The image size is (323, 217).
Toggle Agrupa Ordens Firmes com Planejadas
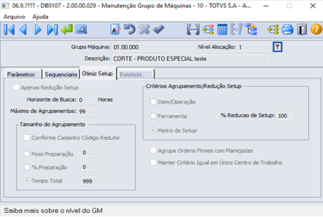153,150
